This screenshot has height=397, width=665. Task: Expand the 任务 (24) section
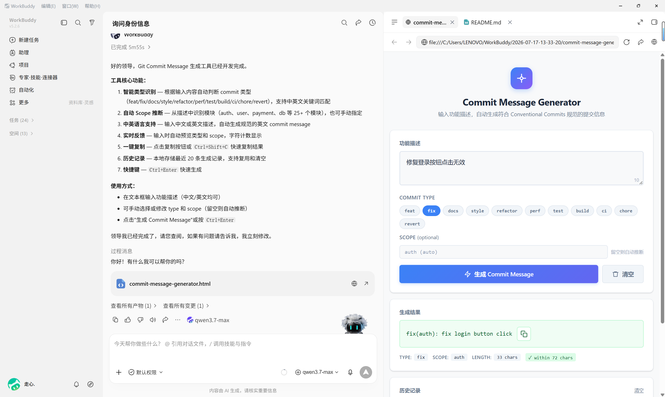22,120
